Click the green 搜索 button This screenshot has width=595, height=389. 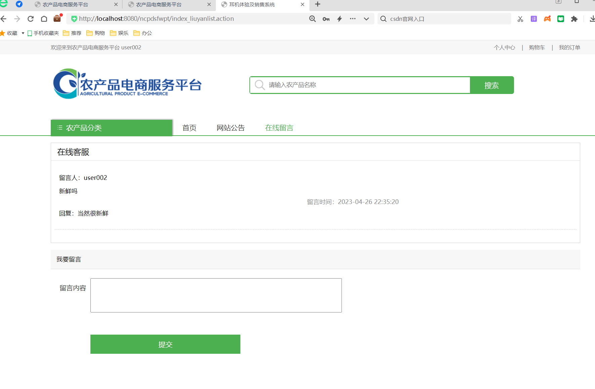pos(491,85)
